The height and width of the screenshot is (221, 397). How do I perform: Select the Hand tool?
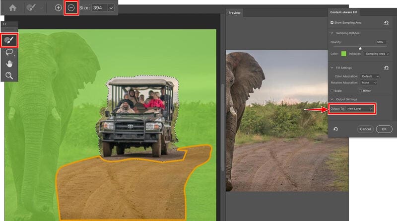9,64
